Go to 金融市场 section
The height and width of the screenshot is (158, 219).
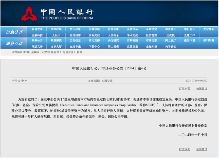[x=132, y=29]
